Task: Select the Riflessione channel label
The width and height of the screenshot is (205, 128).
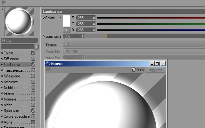Action: pos(12,76)
